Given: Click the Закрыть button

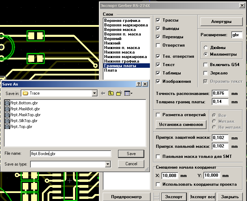Looking at the screenshot, I should [230, 197].
